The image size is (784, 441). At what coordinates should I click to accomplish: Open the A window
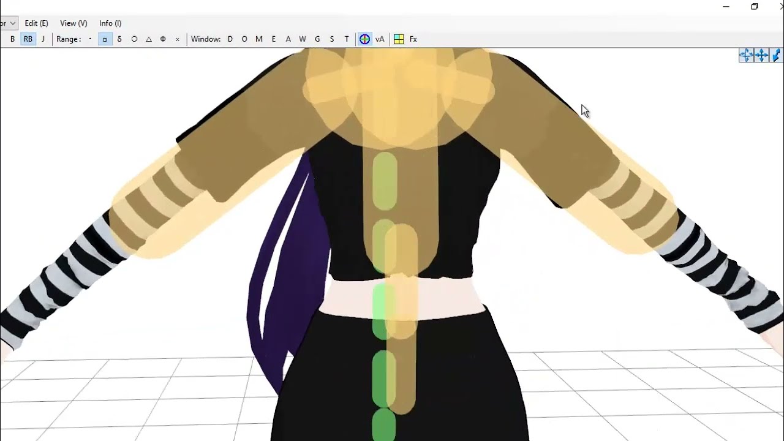click(288, 39)
